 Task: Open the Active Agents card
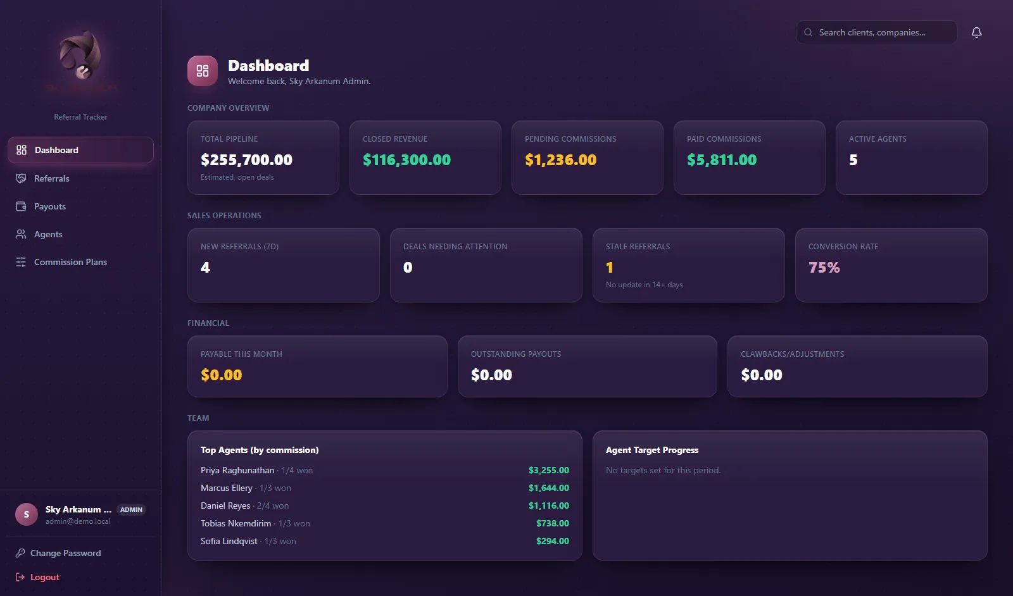pos(912,158)
